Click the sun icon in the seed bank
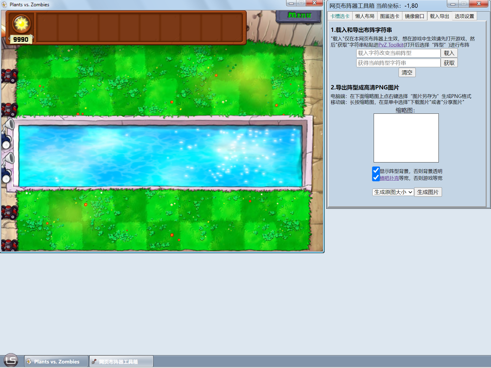Screen dimensions: 491x368 (21, 24)
